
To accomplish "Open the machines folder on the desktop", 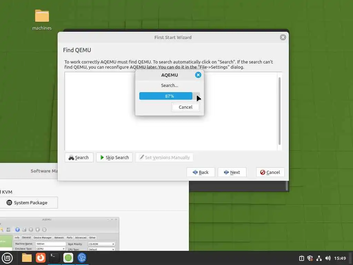I will pos(42,20).
